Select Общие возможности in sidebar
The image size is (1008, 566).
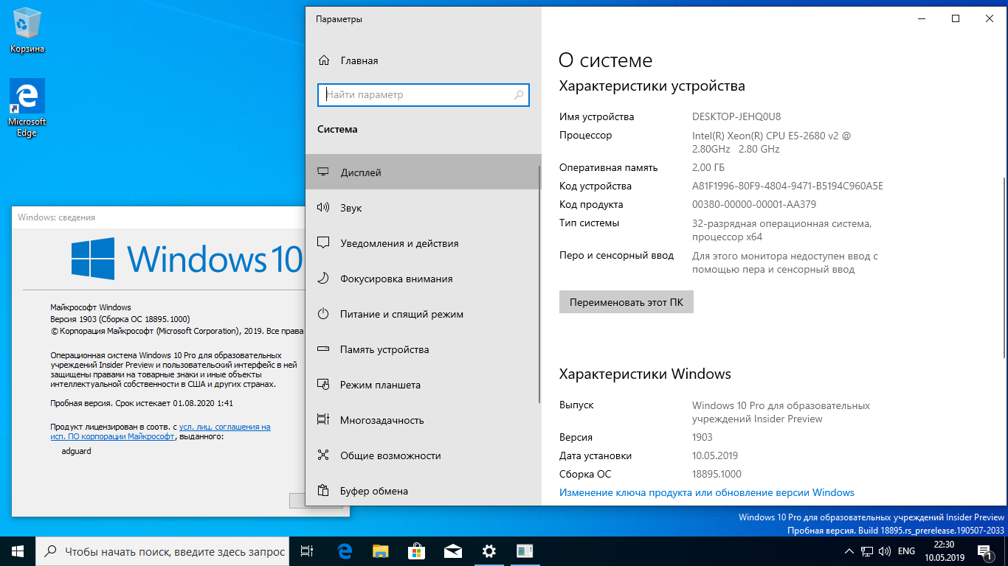point(423,455)
